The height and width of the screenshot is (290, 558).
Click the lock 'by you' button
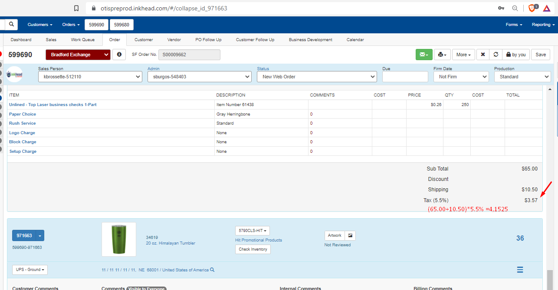coord(516,55)
